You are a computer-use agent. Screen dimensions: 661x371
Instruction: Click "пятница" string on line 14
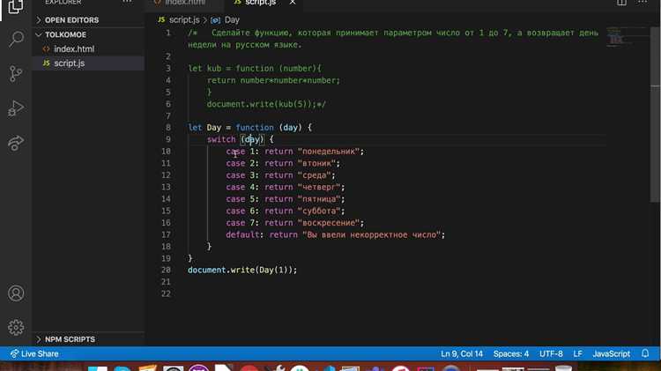(321, 199)
